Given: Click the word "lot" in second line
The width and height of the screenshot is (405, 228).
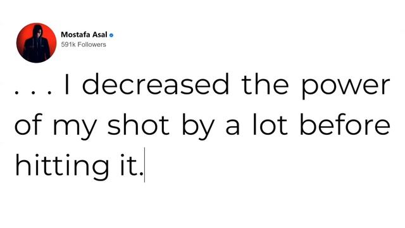Looking at the screenshot, I should [x=270, y=124].
